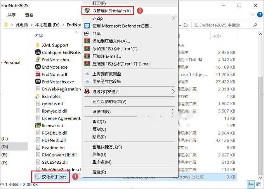Click the EndNote.pdf file icon
The width and height of the screenshot is (264, 189).
point(38,74)
